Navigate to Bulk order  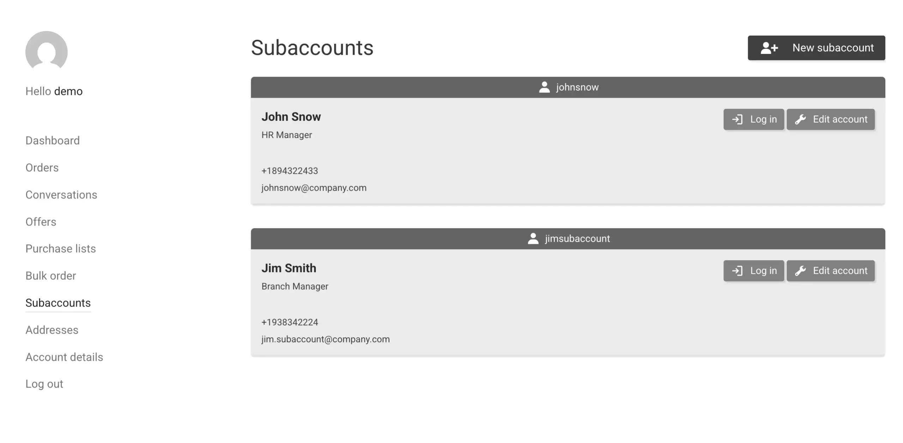[51, 276]
